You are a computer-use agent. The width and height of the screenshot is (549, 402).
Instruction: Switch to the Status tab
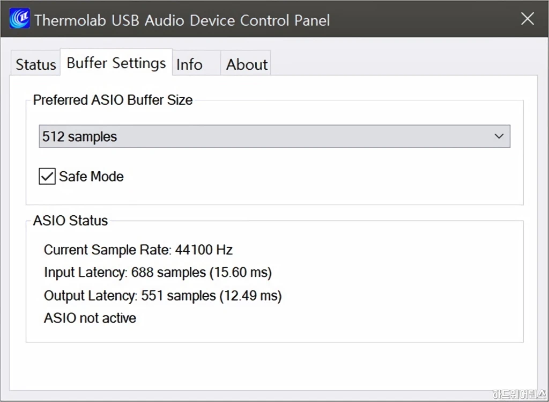coord(36,63)
